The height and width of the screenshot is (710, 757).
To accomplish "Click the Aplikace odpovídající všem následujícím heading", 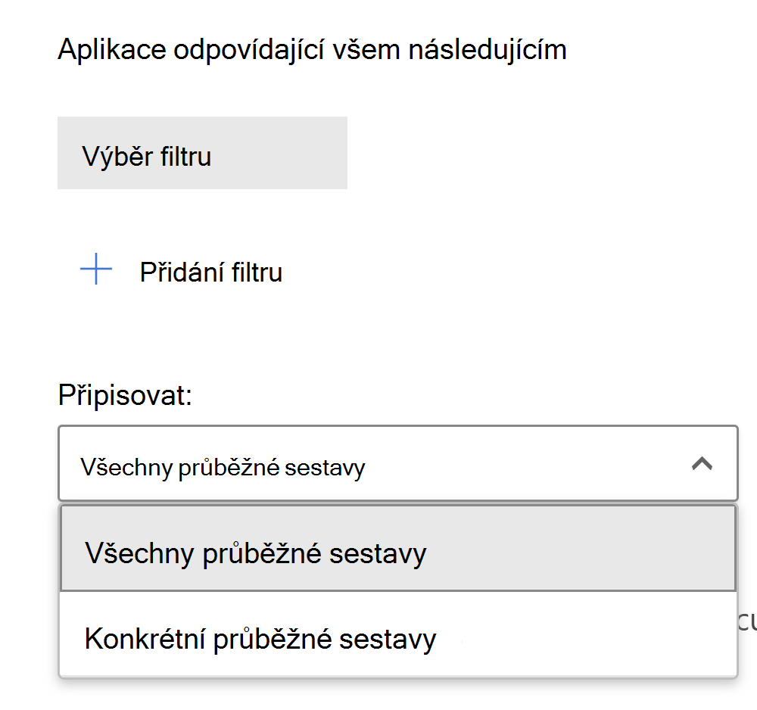I will click(312, 50).
